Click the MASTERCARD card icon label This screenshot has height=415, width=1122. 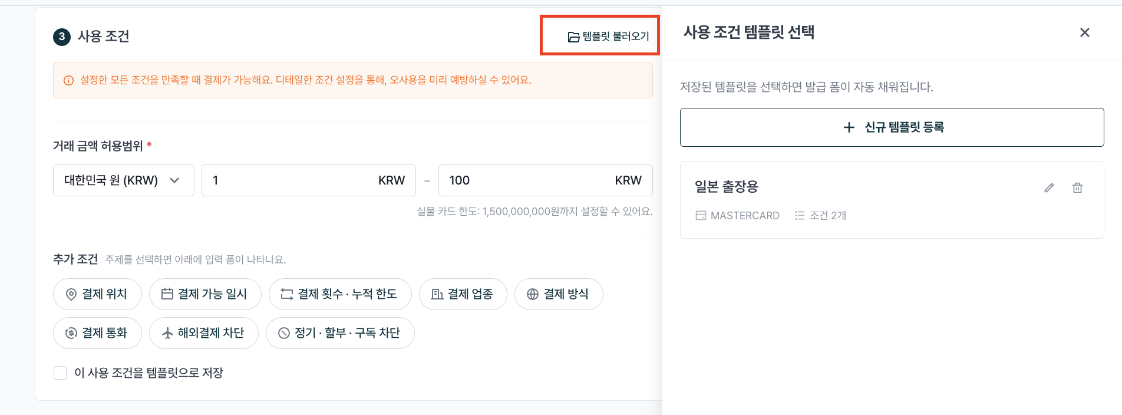pos(738,216)
